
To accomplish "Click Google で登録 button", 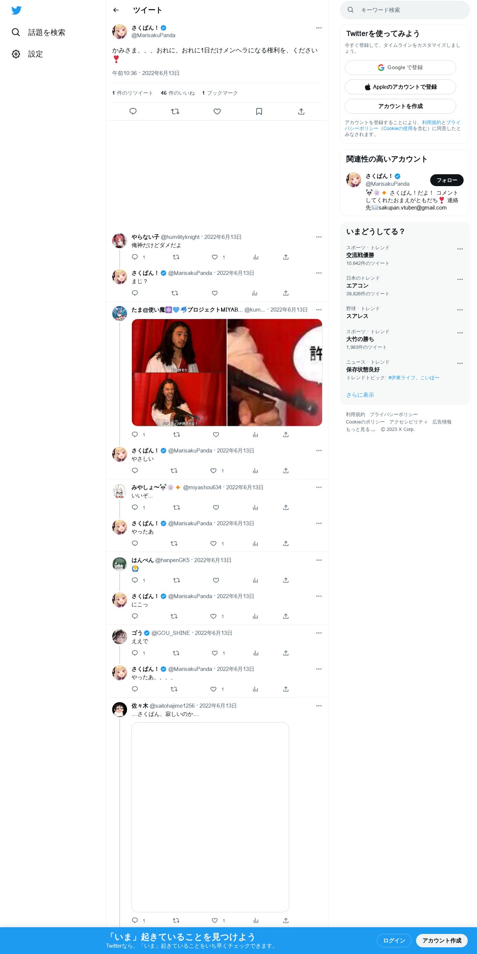I will [400, 68].
